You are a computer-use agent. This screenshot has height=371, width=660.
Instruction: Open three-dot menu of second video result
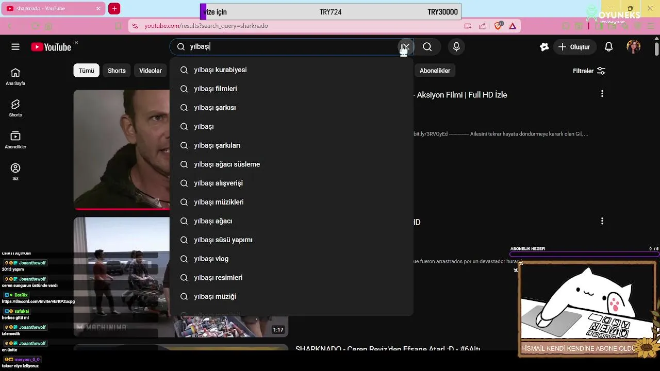602,221
